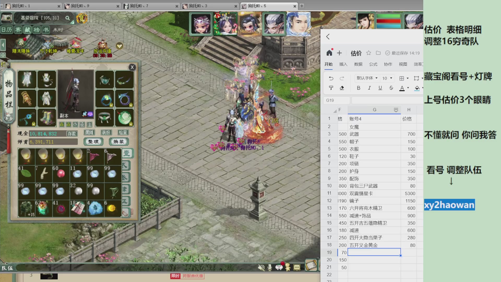
Task: Click the 装扮 dress-up button
Action: [106, 133]
